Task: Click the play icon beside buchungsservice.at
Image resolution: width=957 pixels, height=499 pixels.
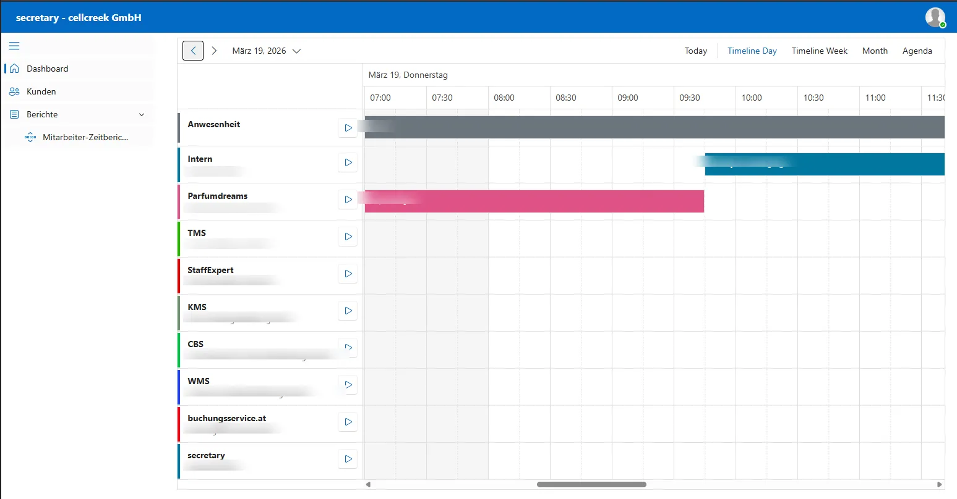Action: [x=347, y=422]
